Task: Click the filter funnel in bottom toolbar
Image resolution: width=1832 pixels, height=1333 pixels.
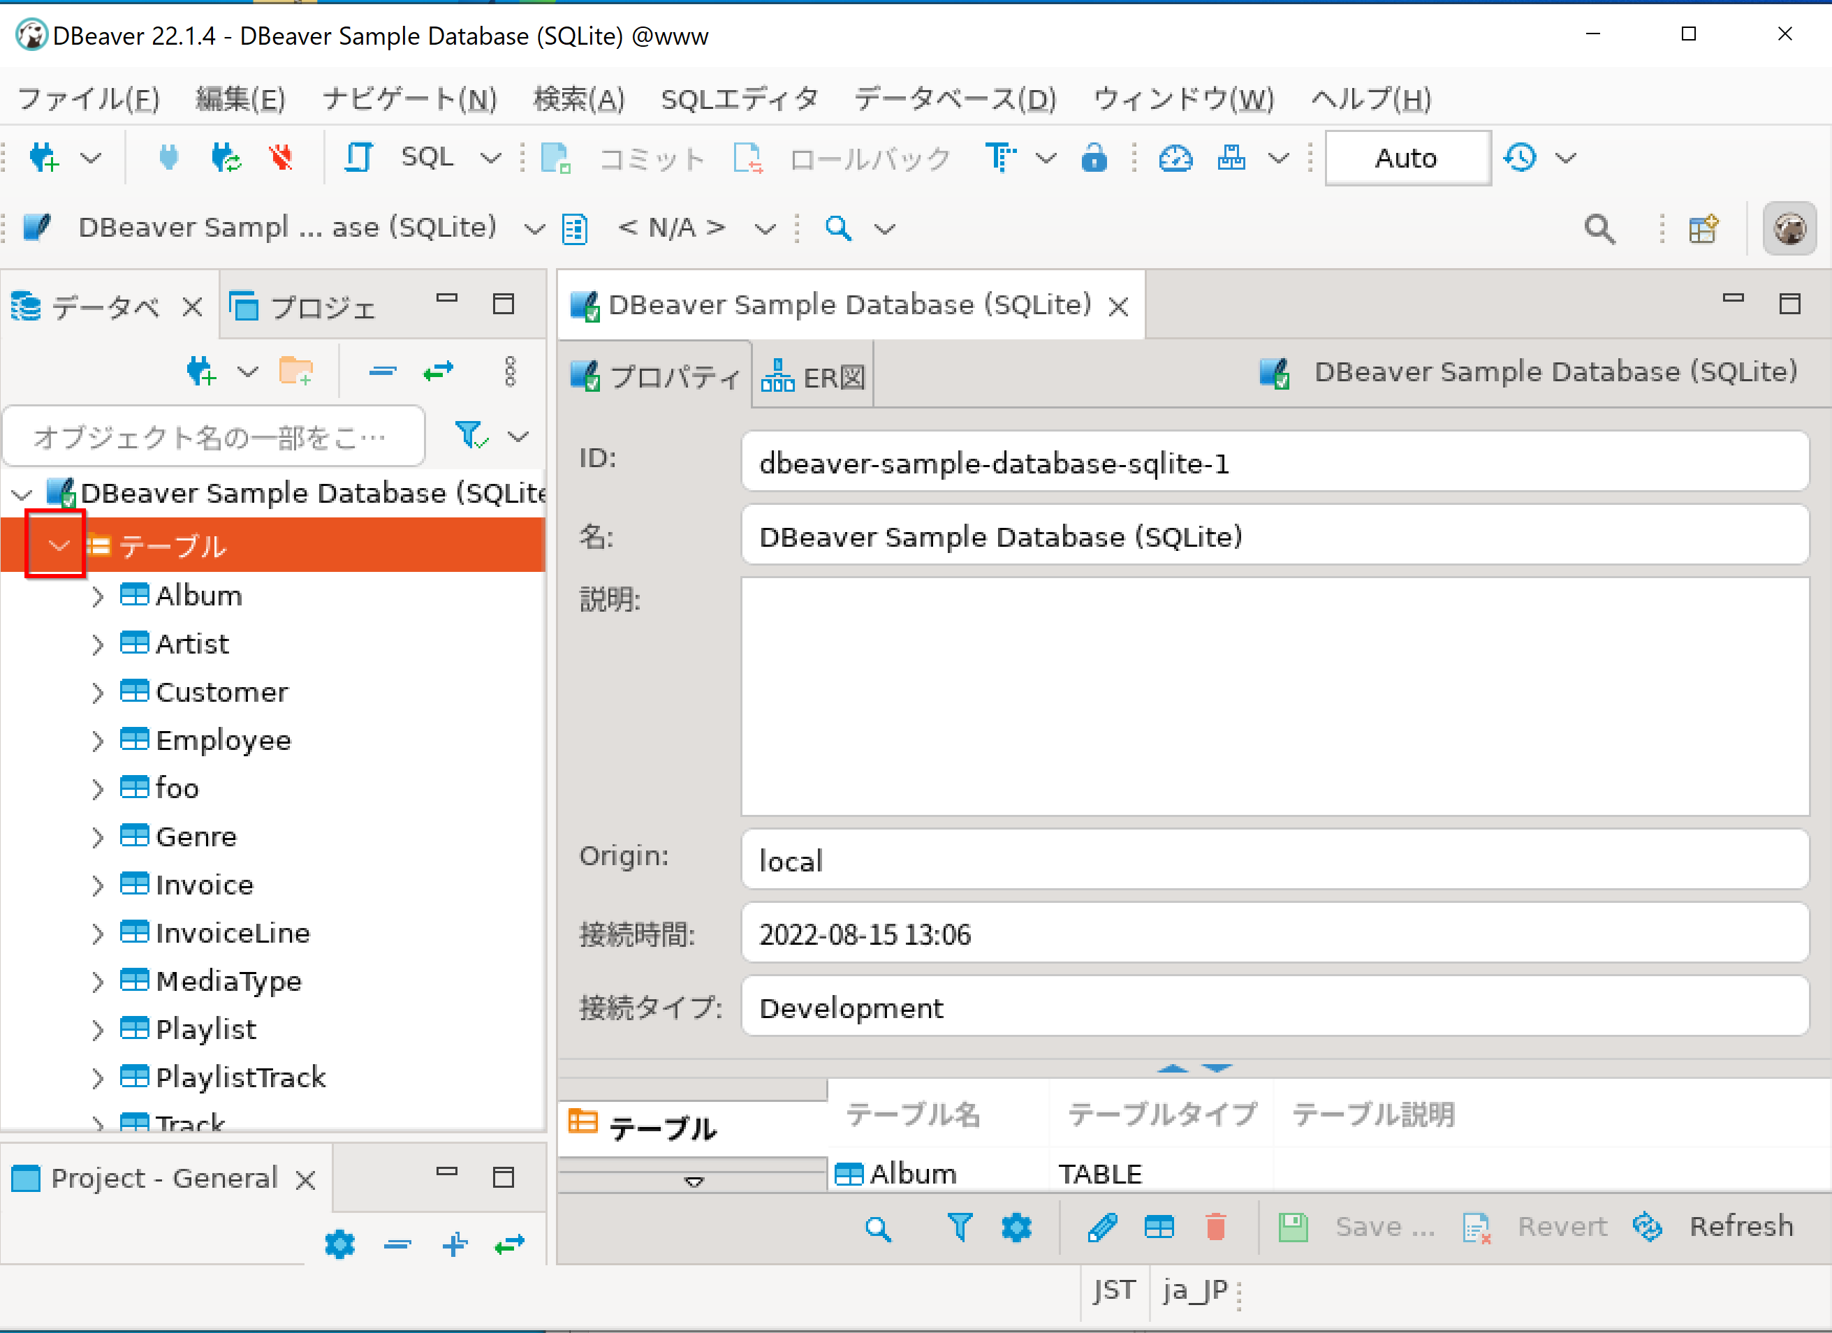Action: tap(960, 1228)
